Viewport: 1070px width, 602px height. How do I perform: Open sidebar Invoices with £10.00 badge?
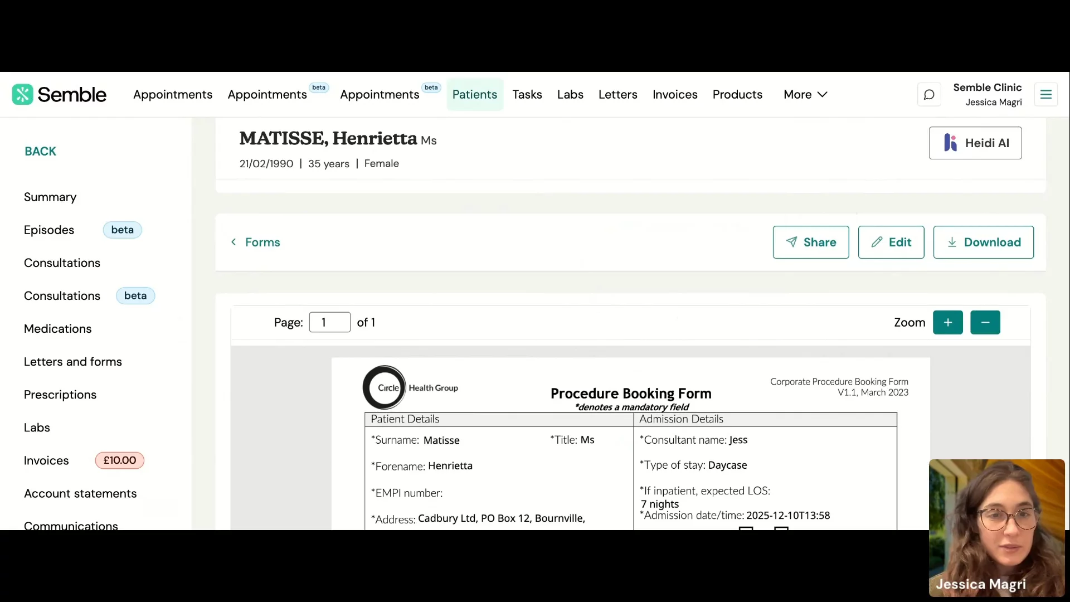pos(46,460)
